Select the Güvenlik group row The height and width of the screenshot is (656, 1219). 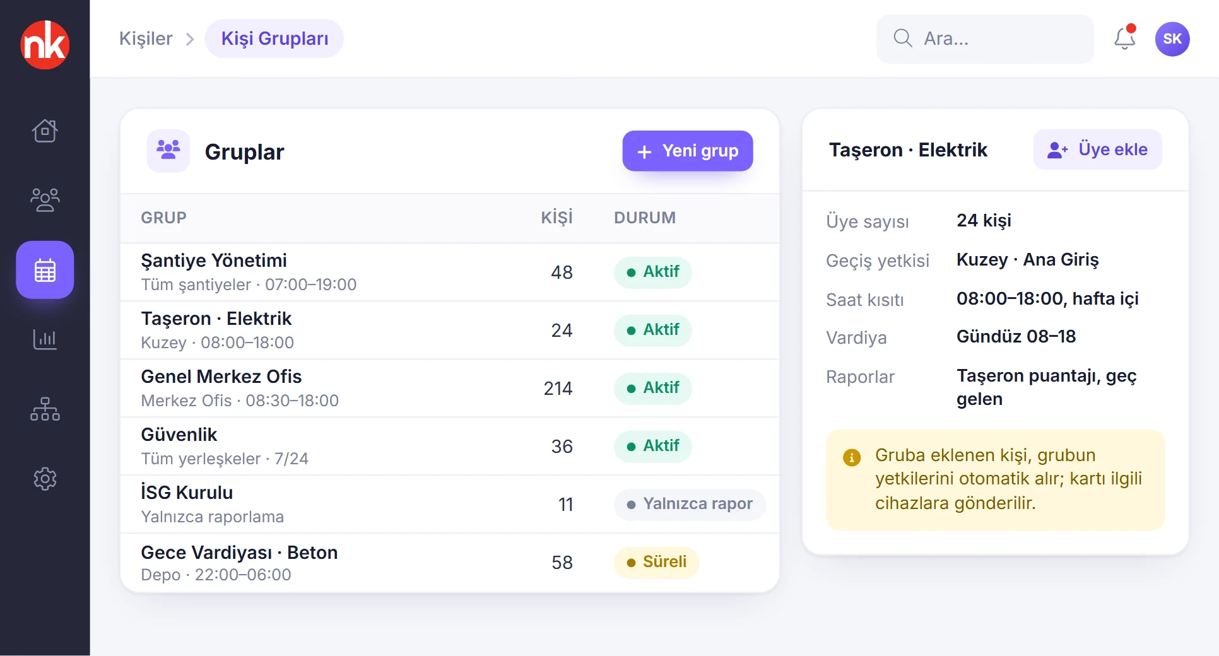(450, 447)
